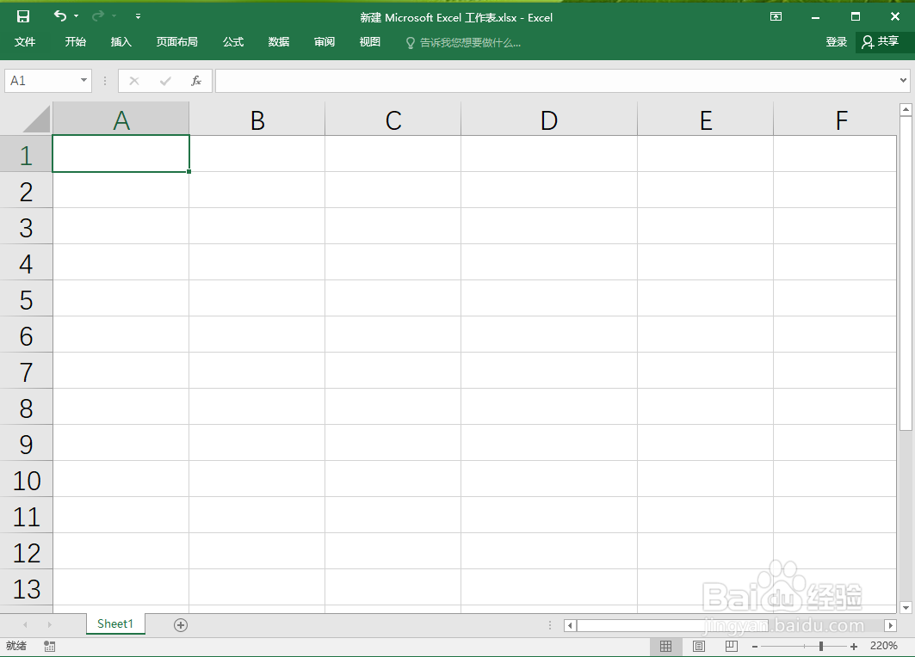Switch to the 页面布局 ribbon tab
This screenshot has width=915, height=657.
pyautogui.click(x=176, y=42)
